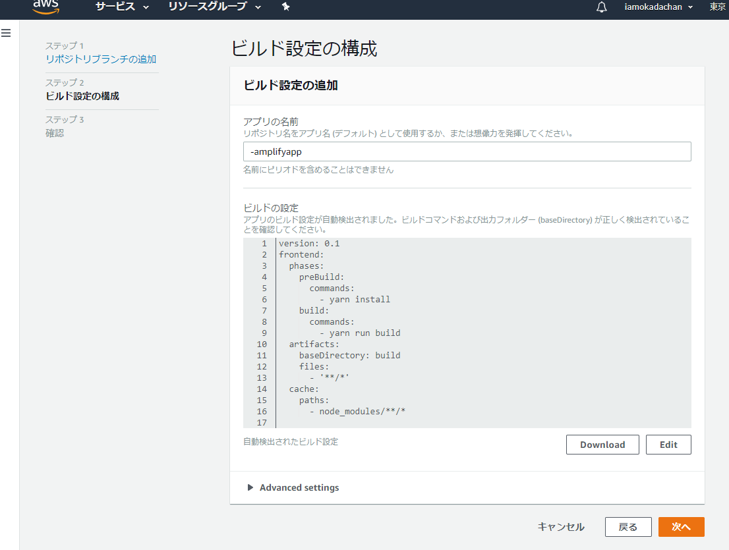Click 名前にピリオドを含めることはできません hint text
The width and height of the screenshot is (729, 550).
[x=318, y=170]
